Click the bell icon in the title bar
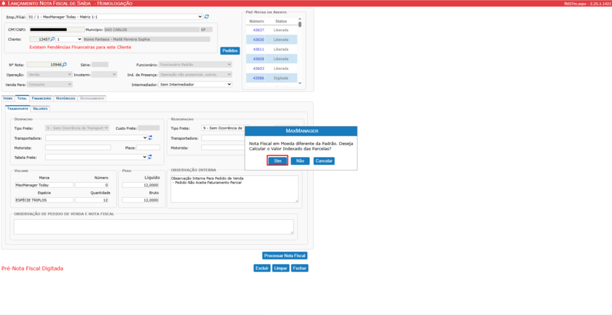 click(5, 4)
